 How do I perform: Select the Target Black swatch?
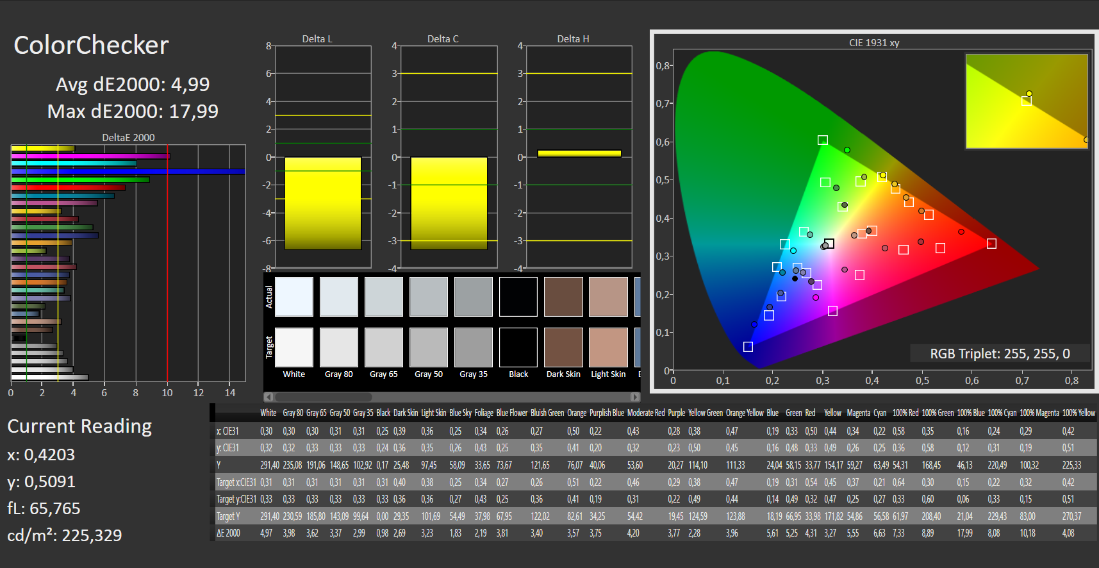518,347
